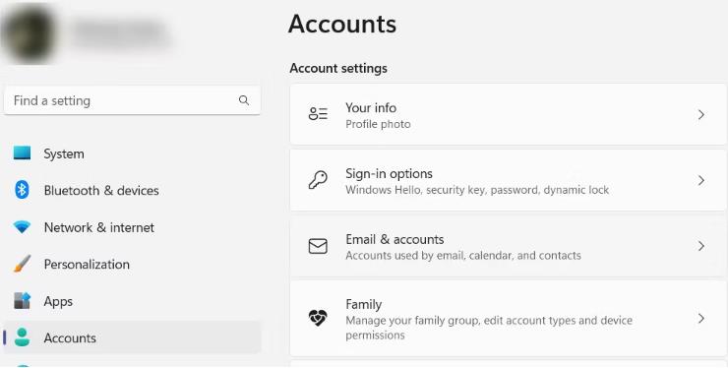Image resolution: width=728 pixels, height=368 pixels.
Task: Click the Family heart icon
Action: 318,318
